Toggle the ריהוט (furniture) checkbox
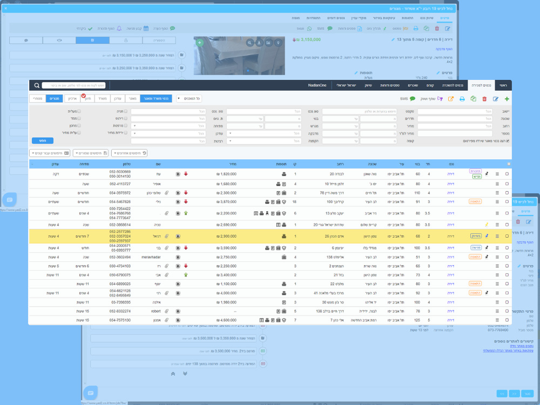The width and height of the screenshot is (540, 405). click(x=126, y=118)
